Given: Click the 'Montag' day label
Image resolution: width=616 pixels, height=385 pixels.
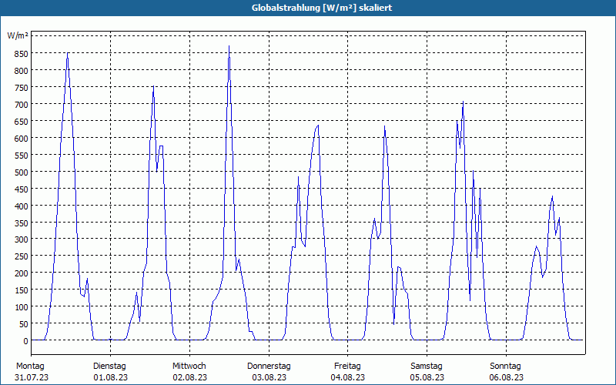Looking at the screenshot, I should 30,367.
